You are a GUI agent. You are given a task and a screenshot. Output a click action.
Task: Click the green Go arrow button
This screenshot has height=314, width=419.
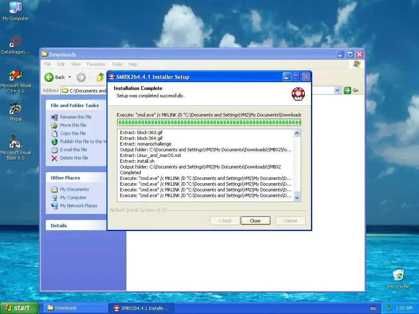tap(347, 90)
